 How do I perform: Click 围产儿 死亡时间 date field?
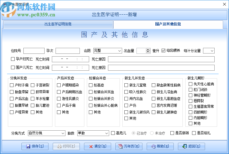coord(71,68)
